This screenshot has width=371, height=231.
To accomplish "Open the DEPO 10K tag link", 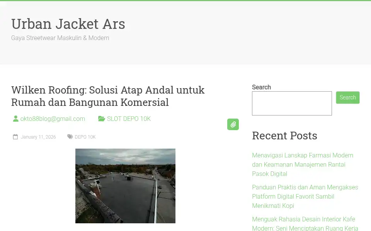I will [85, 137].
